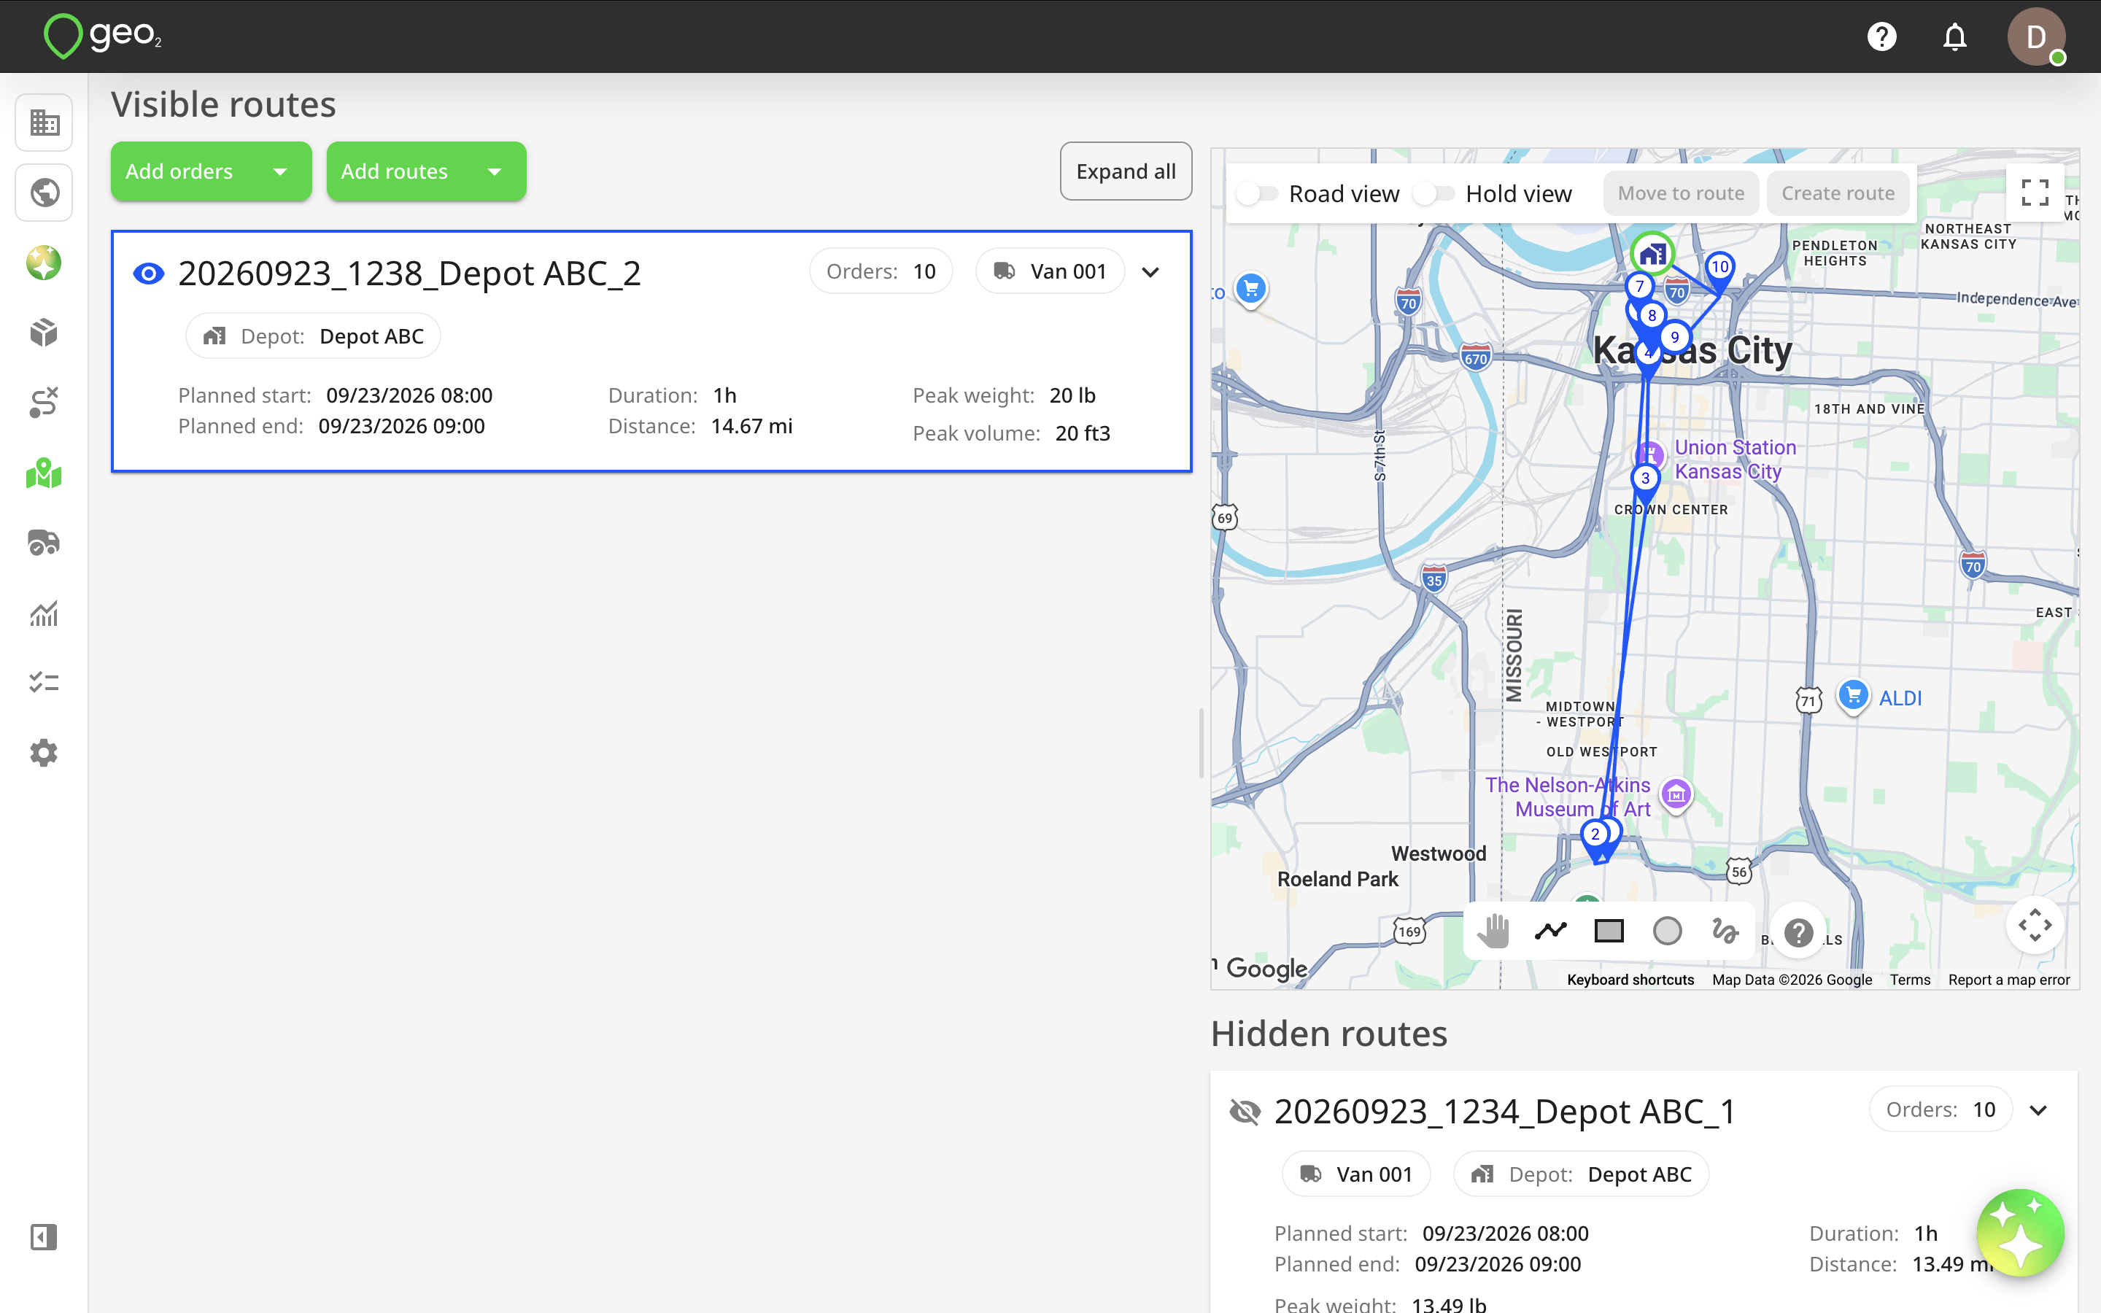2101x1313 pixels.
Task: Open user avatar D menu
Action: [2036, 36]
